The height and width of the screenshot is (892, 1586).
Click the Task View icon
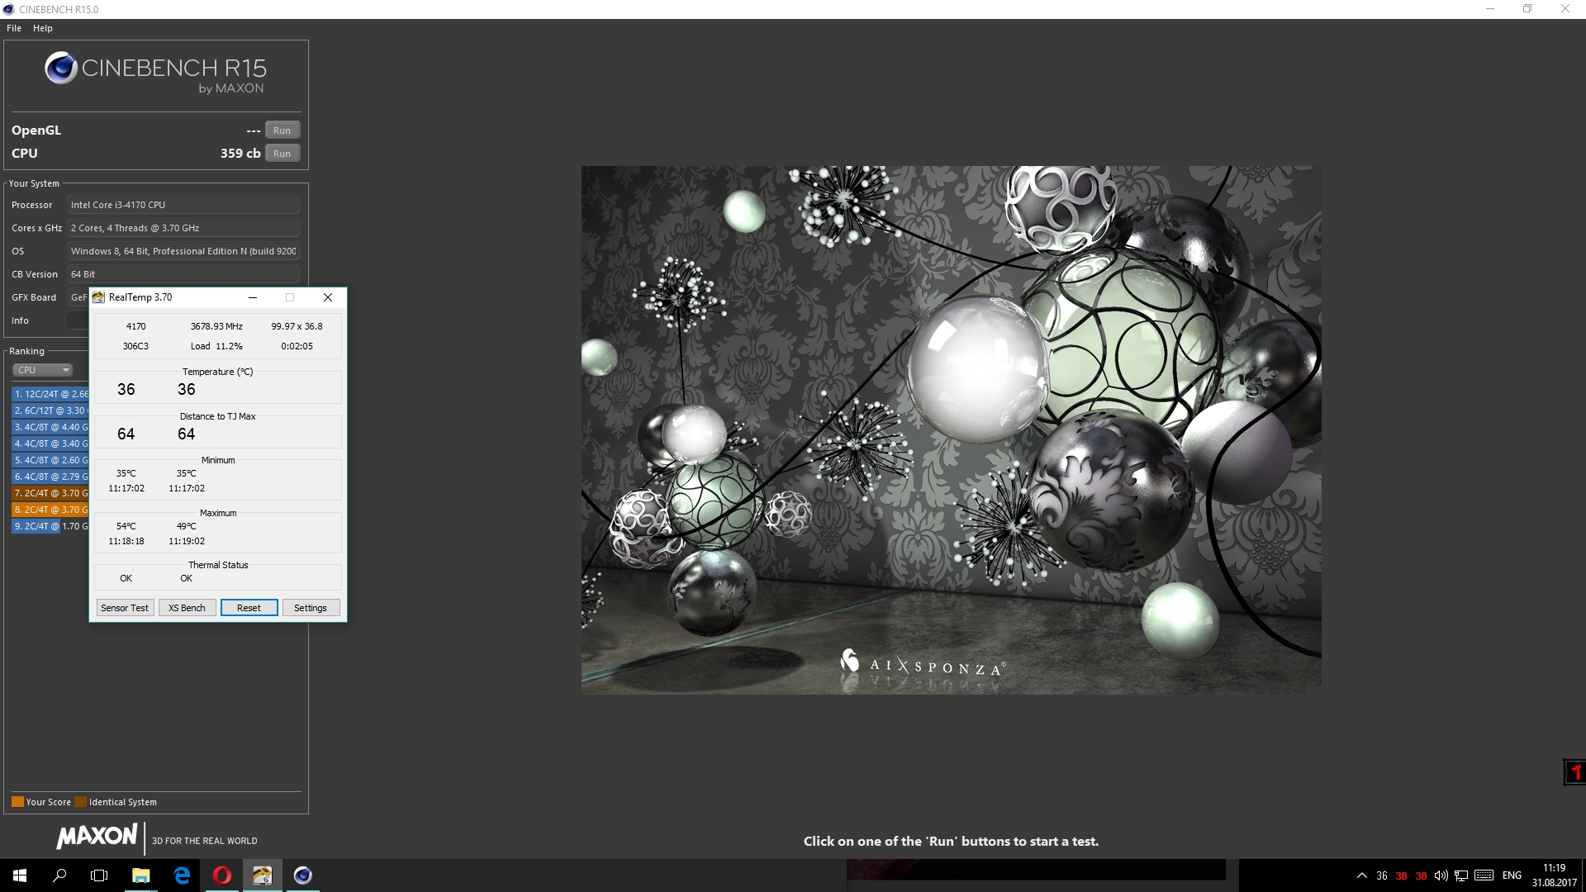tap(99, 875)
